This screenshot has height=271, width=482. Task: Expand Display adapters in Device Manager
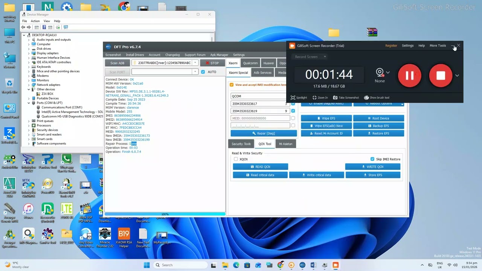29,53
